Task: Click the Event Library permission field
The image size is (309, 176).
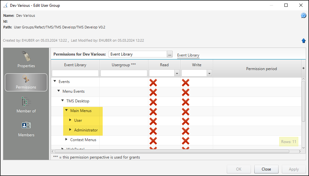Action: [x=138, y=54]
